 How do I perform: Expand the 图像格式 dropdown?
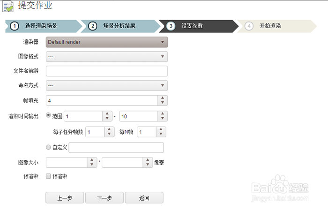[107, 57]
